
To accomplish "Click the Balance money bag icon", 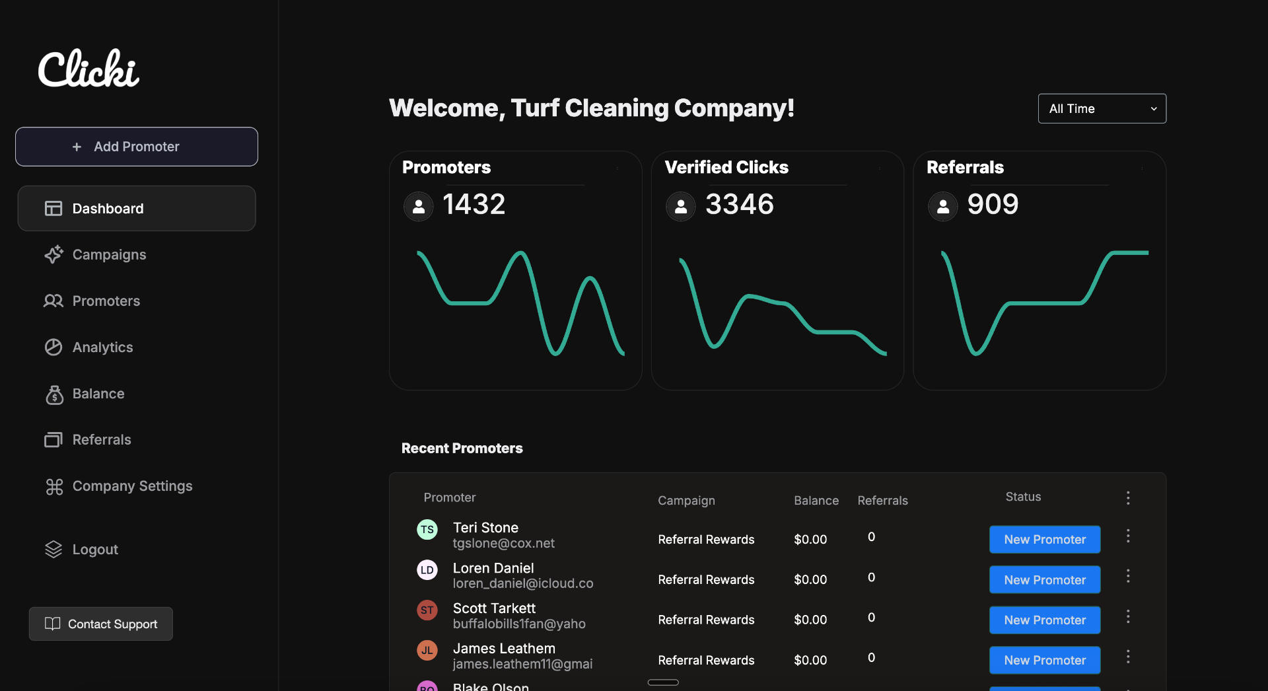I will point(54,394).
